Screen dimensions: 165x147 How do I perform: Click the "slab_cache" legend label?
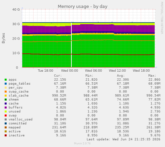pyautogui.click(x=19, y=96)
